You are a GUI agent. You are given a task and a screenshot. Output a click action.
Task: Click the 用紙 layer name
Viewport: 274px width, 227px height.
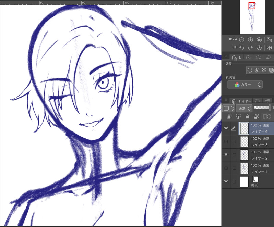pos(254,185)
